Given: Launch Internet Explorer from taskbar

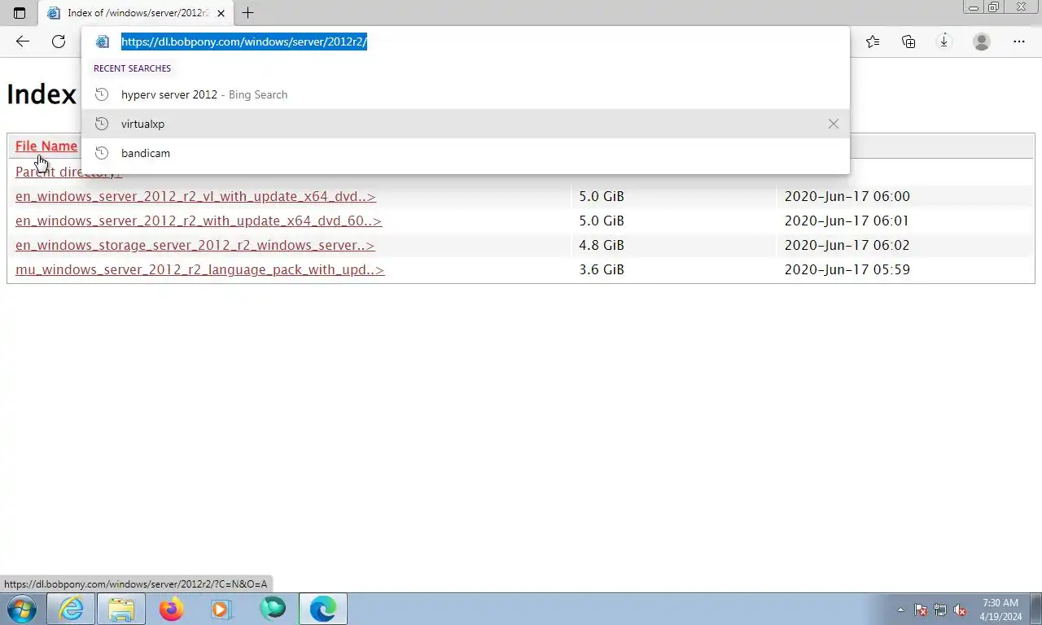Looking at the screenshot, I should (71, 609).
